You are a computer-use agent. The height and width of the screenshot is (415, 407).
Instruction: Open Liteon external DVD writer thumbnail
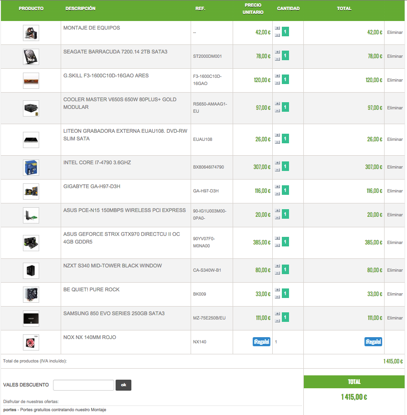click(31, 140)
